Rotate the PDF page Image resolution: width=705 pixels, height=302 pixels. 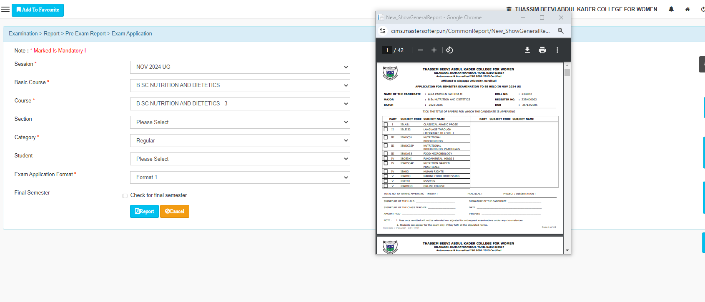[449, 50]
